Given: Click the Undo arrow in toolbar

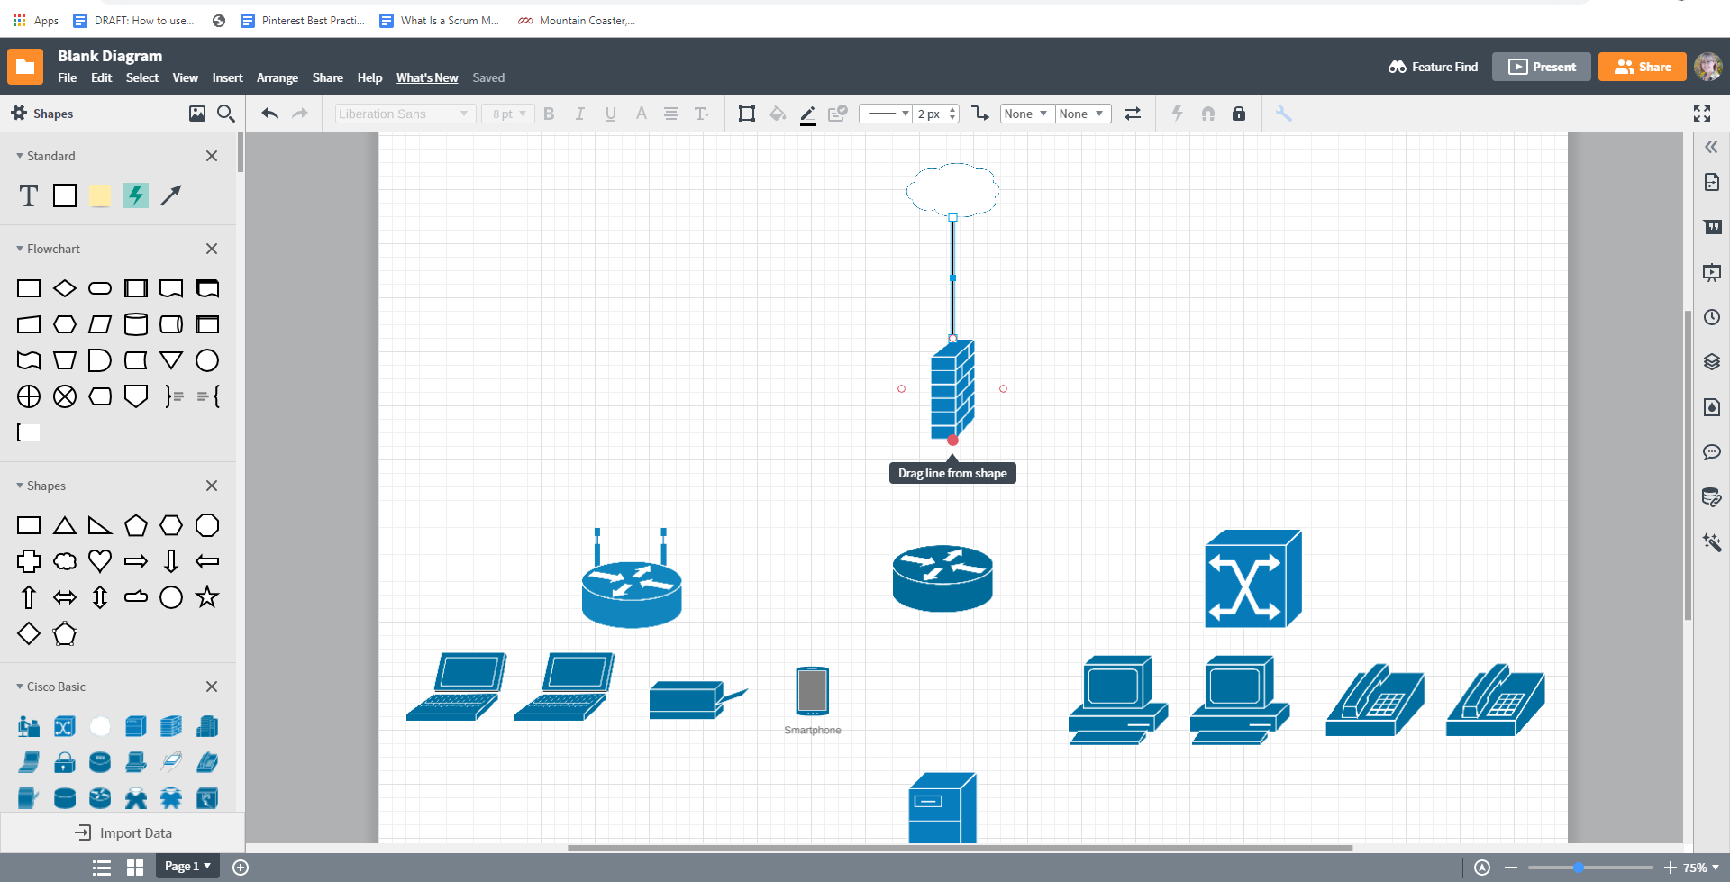Looking at the screenshot, I should (269, 114).
